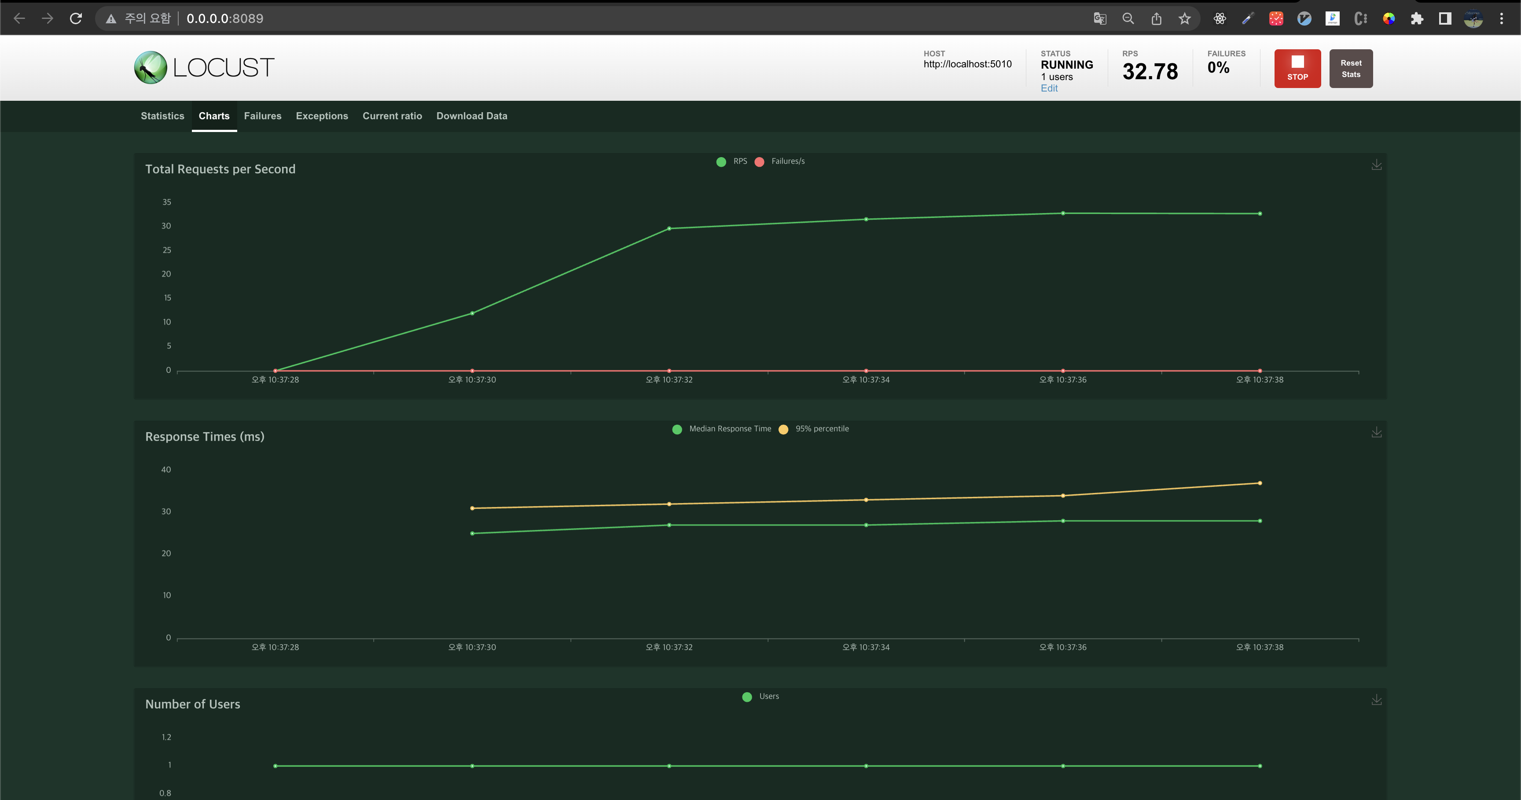Open the Chrome profile avatar
The image size is (1521, 800).
tap(1473, 18)
